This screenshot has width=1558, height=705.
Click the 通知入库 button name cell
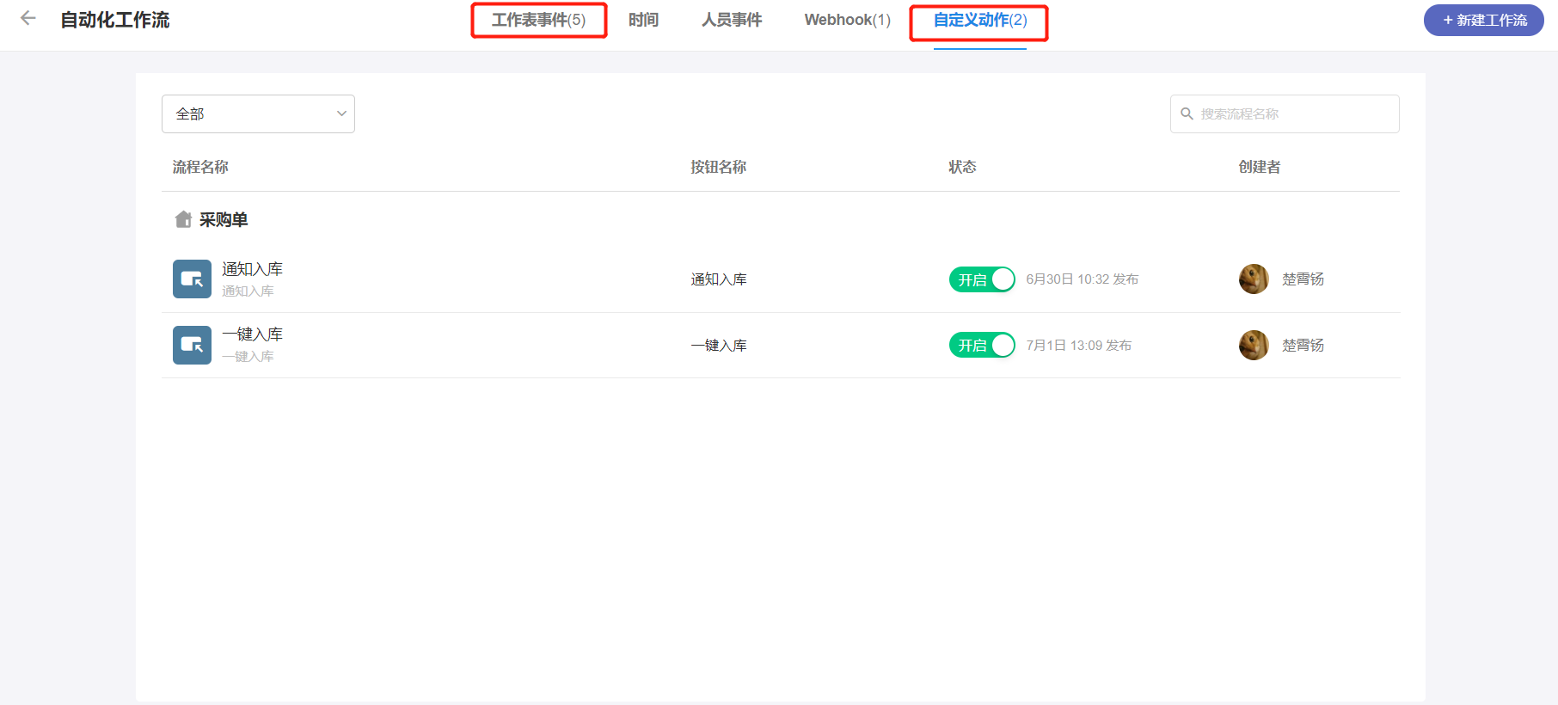719,279
